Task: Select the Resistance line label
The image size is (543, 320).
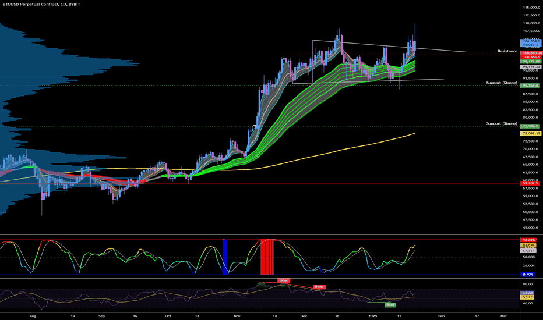Action: [507, 51]
